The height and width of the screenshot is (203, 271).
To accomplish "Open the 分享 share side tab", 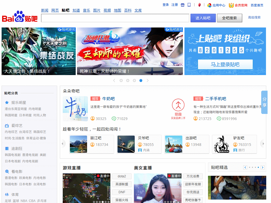I will pos(264,102).
